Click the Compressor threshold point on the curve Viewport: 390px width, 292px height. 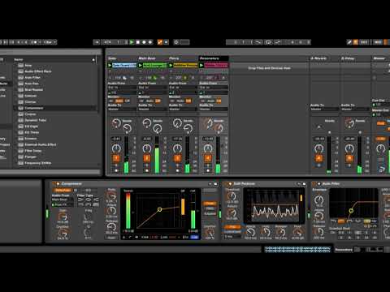coord(160,209)
